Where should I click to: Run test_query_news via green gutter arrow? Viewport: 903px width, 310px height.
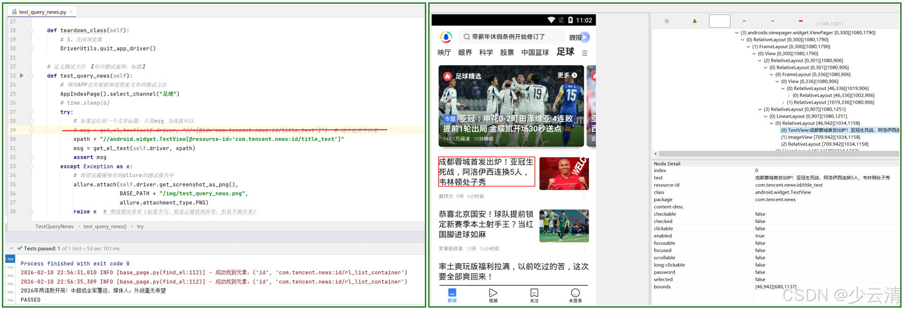[x=22, y=75]
